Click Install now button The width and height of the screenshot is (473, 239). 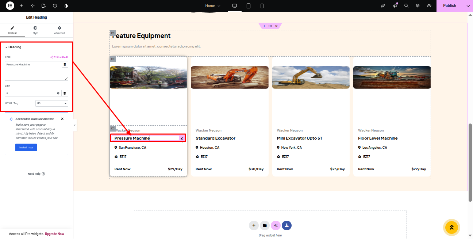coord(26,148)
